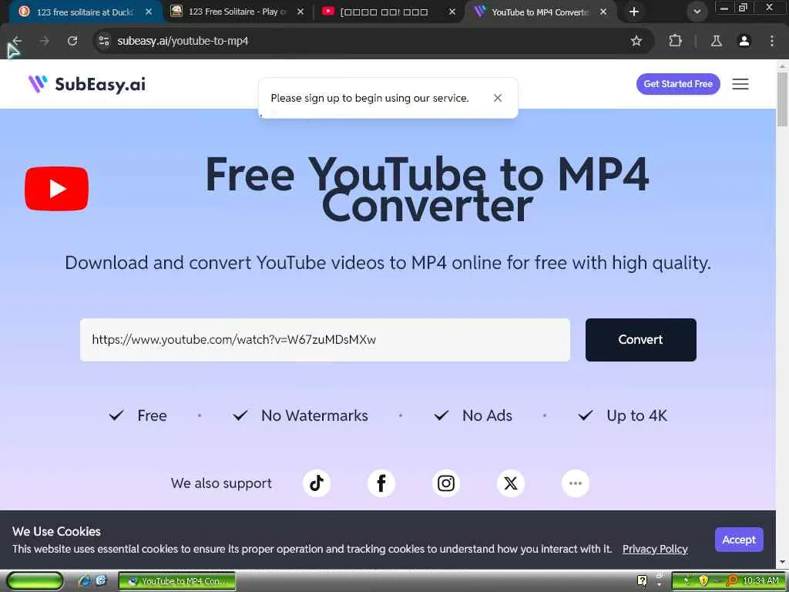
Task: Click the 'Free YouTube to MP4 Converter' heading
Action: (x=427, y=189)
